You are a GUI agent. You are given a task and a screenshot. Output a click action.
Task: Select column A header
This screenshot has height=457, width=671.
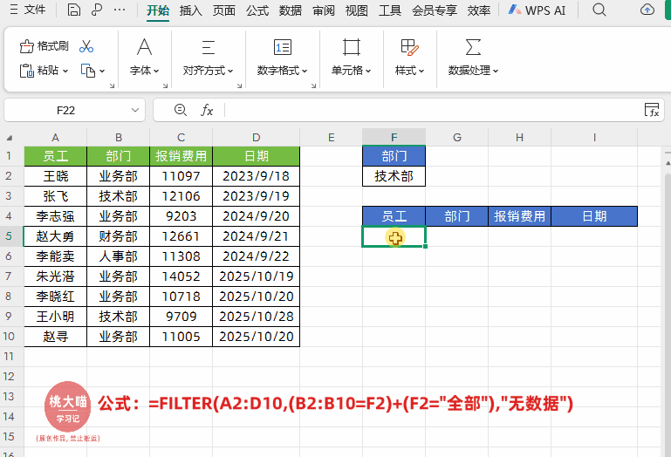click(55, 137)
